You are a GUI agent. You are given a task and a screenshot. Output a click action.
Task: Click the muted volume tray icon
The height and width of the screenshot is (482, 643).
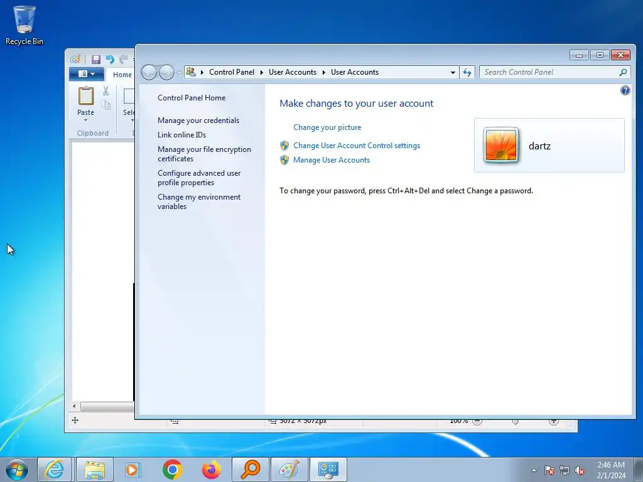(x=580, y=470)
